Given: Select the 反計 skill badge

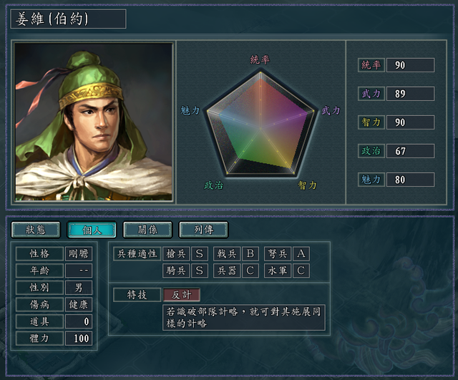Looking at the screenshot, I should point(182,294).
